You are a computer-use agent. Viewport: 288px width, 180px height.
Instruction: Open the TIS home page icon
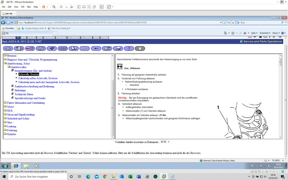coord(8,48)
